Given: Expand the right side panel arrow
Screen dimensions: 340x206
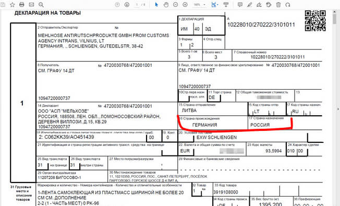Looking at the screenshot, I should point(338,109).
